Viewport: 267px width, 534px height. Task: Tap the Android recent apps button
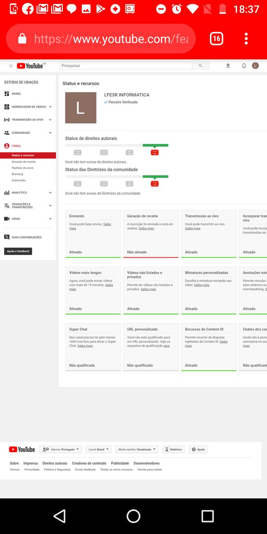[207, 516]
